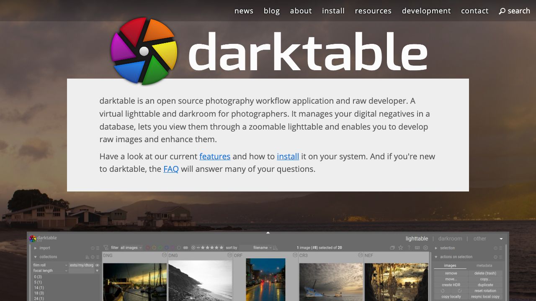Click reset icon of import module
536x301 pixels.
(x=93, y=248)
